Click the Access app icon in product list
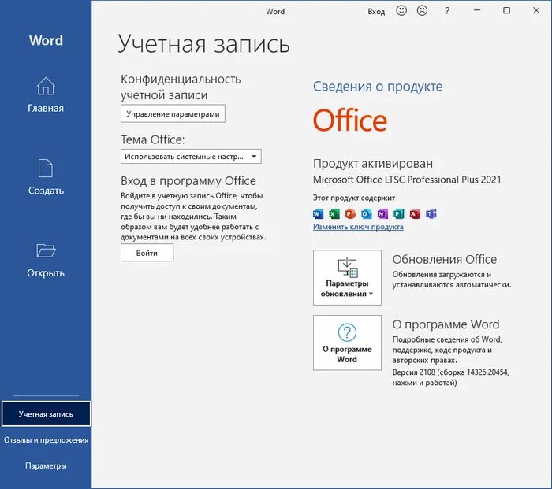This screenshot has width=552, height=489. coord(415,213)
